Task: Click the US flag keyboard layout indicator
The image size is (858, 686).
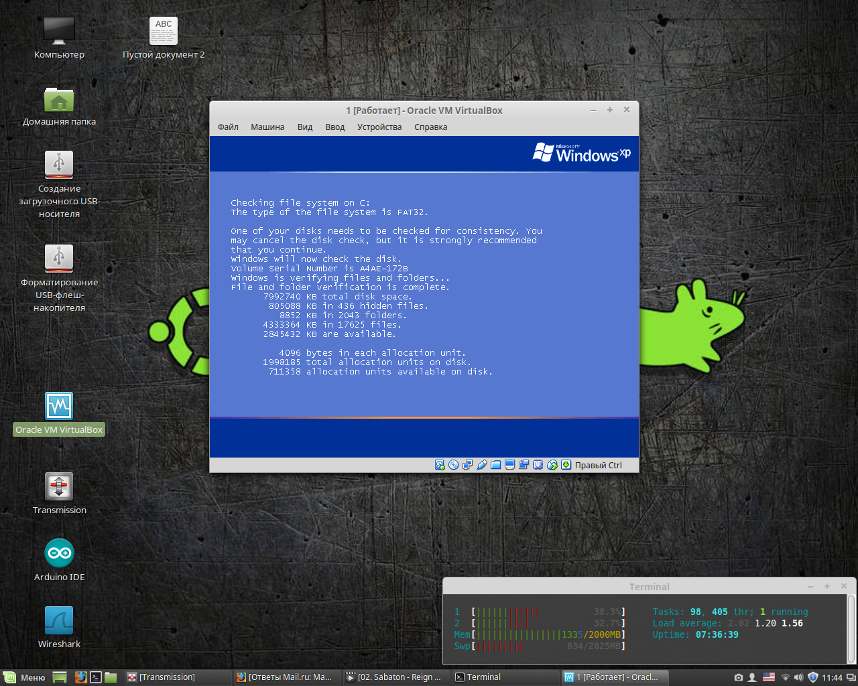Action: tap(769, 677)
